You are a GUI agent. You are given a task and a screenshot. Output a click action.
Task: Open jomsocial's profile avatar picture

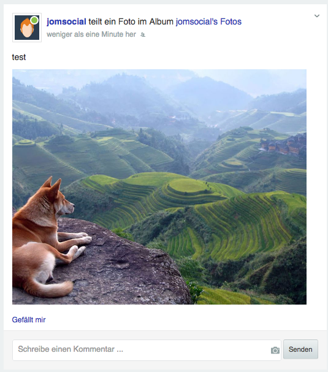click(27, 28)
